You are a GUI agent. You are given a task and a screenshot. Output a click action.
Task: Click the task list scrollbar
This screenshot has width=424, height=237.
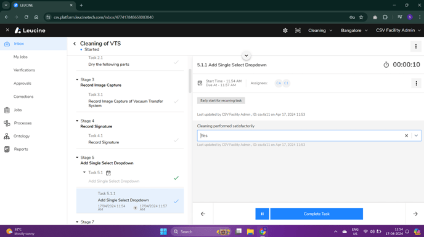190,81
